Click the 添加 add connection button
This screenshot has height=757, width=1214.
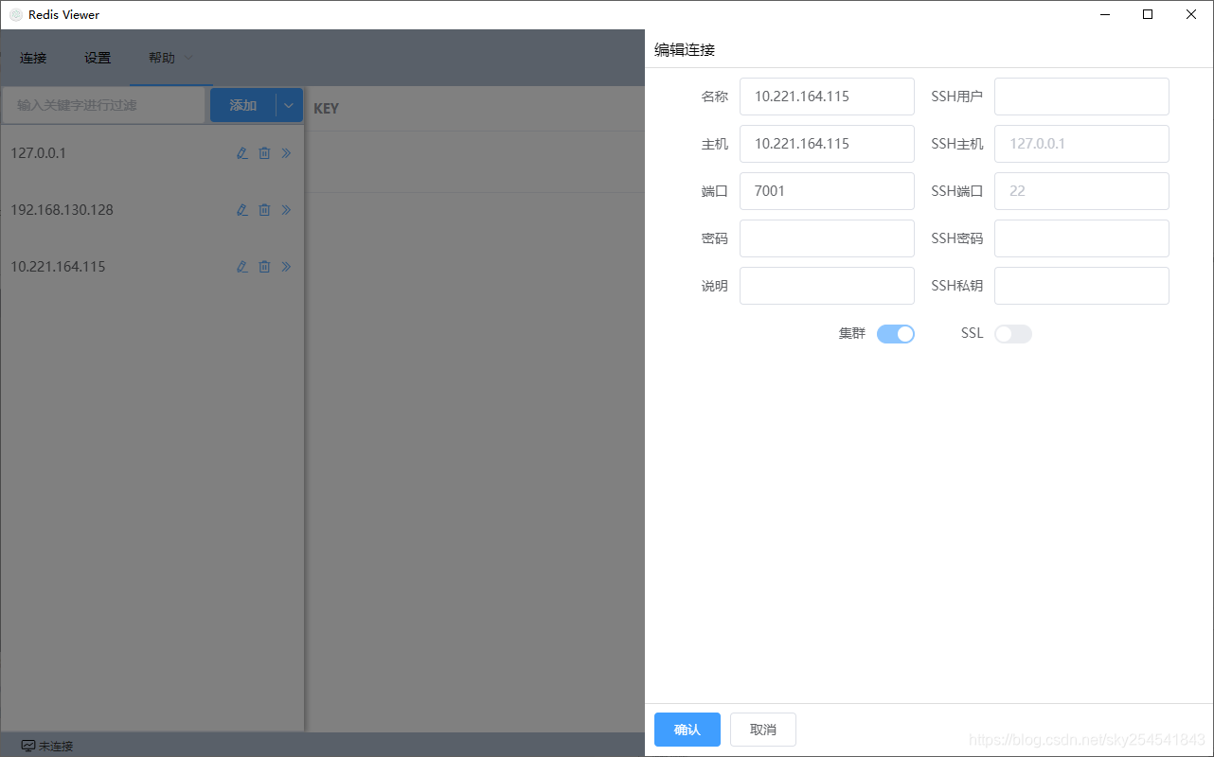point(243,105)
